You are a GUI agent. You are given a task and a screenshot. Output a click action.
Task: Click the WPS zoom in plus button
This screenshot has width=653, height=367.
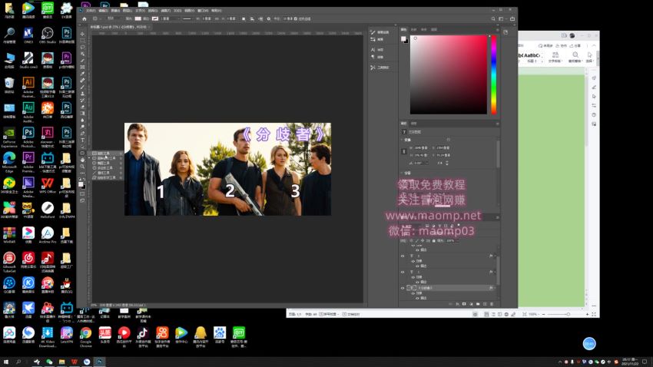tap(587, 314)
